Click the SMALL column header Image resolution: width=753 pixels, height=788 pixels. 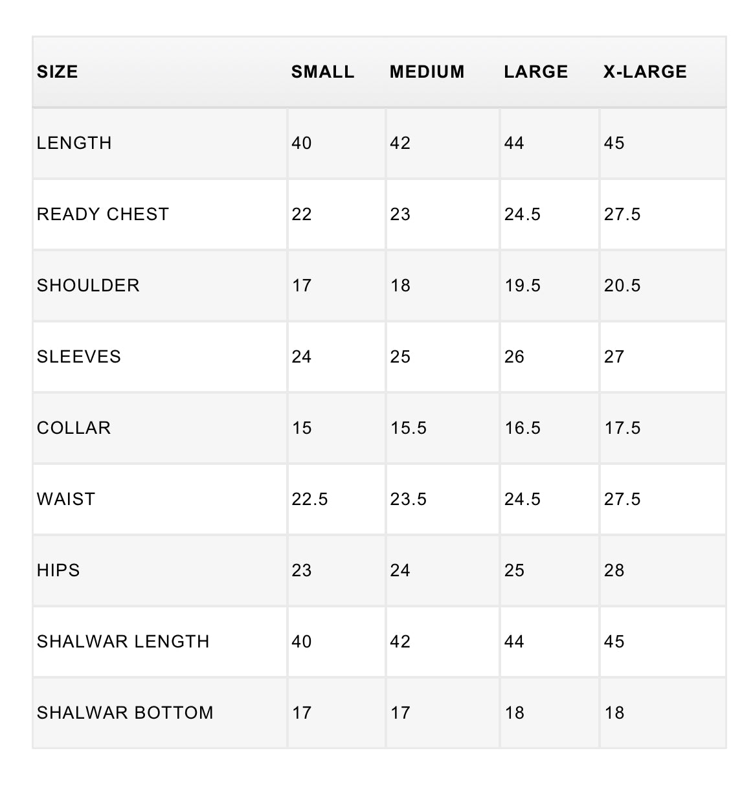coord(322,72)
